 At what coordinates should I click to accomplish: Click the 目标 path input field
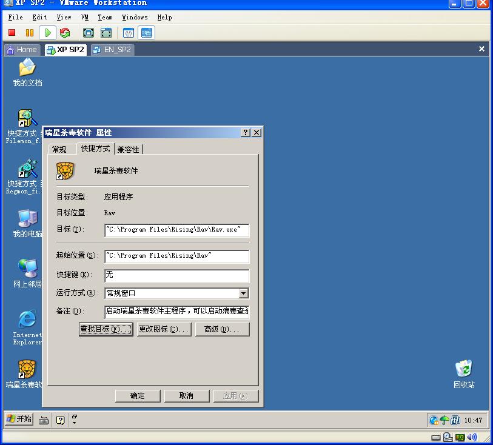click(x=176, y=230)
